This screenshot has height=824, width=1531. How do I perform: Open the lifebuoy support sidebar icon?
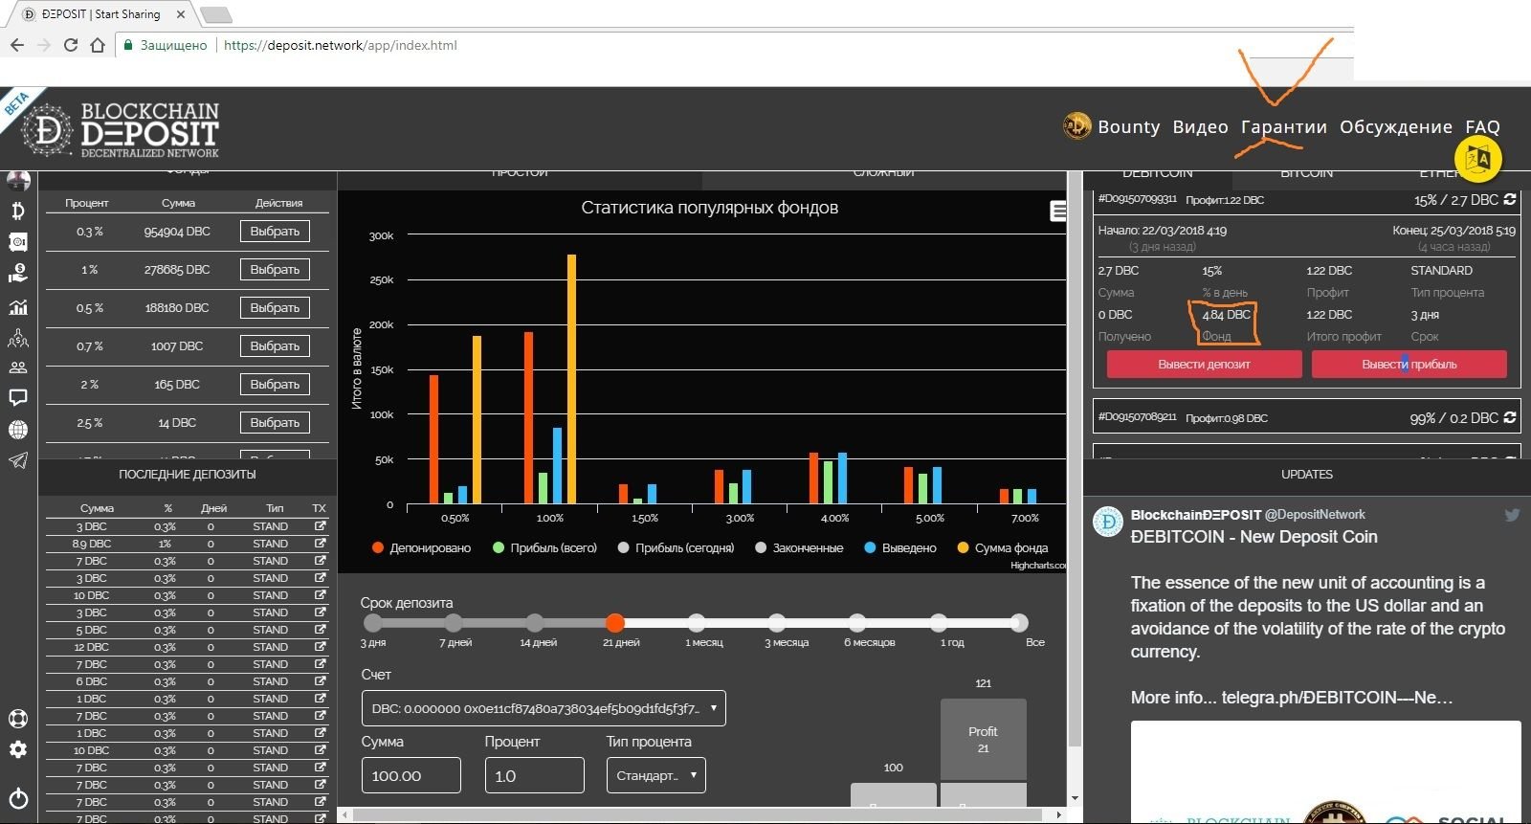(18, 719)
